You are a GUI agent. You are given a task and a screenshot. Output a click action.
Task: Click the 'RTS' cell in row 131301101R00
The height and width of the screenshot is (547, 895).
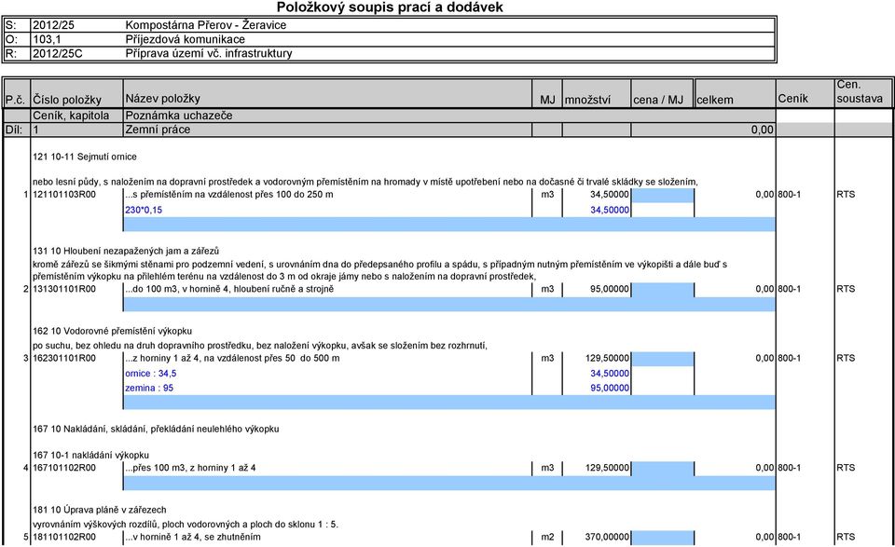[846, 289]
